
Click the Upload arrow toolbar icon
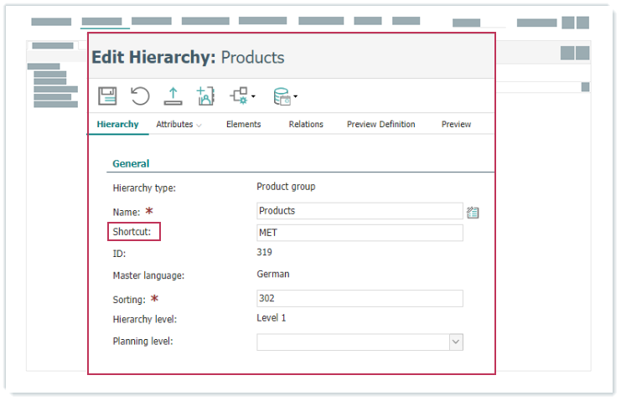coord(173,95)
